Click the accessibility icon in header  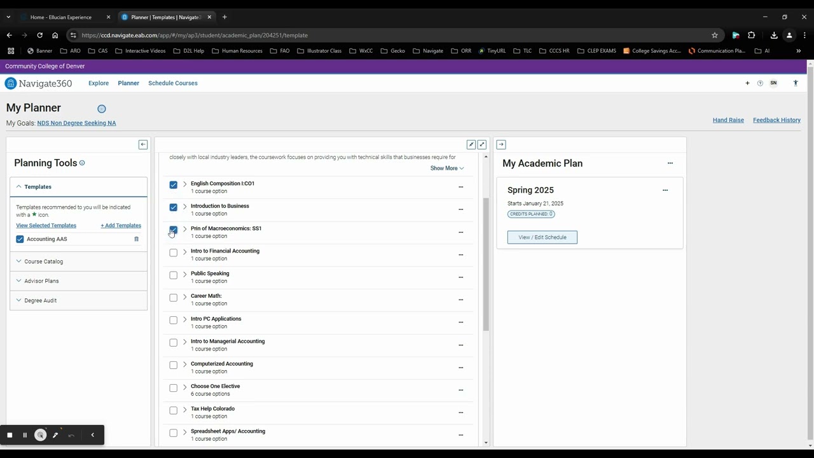click(796, 83)
